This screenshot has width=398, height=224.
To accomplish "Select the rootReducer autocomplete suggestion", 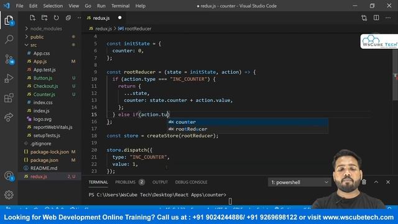I will 248,129.
